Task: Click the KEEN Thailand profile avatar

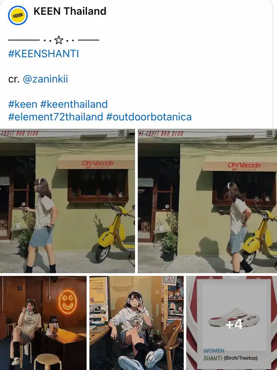Action: [18, 15]
